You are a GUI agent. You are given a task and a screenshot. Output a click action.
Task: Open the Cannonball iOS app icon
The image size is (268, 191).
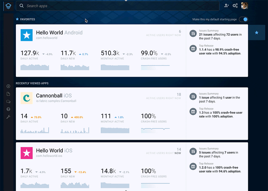pyautogui.click(x=27, y=98)
